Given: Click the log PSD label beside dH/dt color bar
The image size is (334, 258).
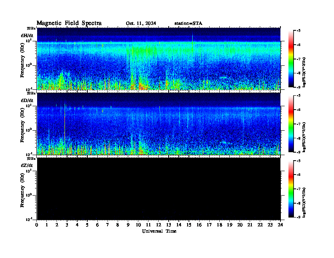Looking at the screenshot, I should 304,72.
